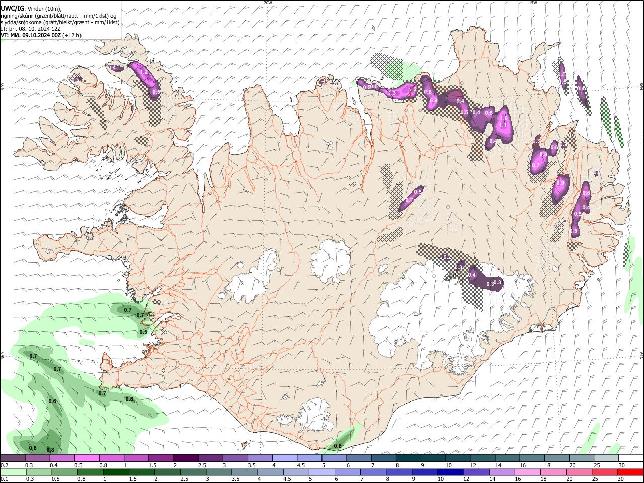This screenshot has height=483, width=644.
Task: Click the darkest green swatch labeled 1 in rain scale
Action: 116,472
